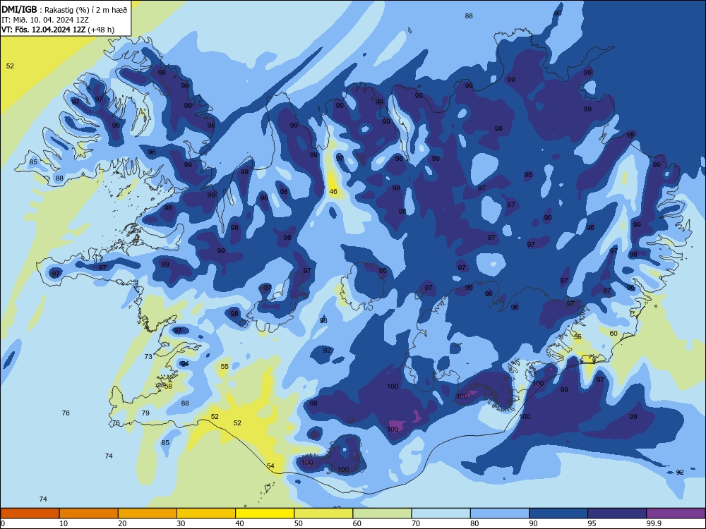Click the 46 value in the yellow dry patch
Image resolution: width=706 pixels, height=529 pixels.
pyautogui.click(x=333, y=192)
